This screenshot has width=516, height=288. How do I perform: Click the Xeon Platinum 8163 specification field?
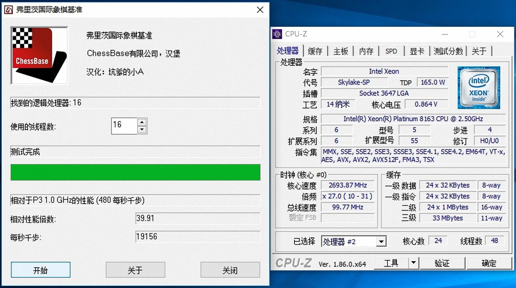pyautogui.click(x=413, y=119)
